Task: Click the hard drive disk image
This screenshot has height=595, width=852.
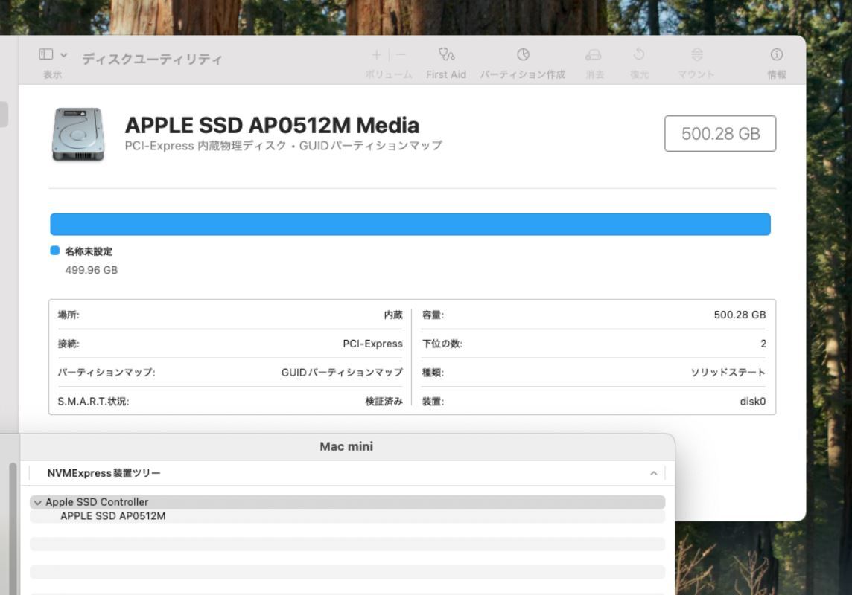Action: coord(77,134)
